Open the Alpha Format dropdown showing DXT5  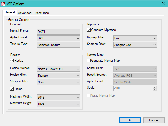pos(58,38)
